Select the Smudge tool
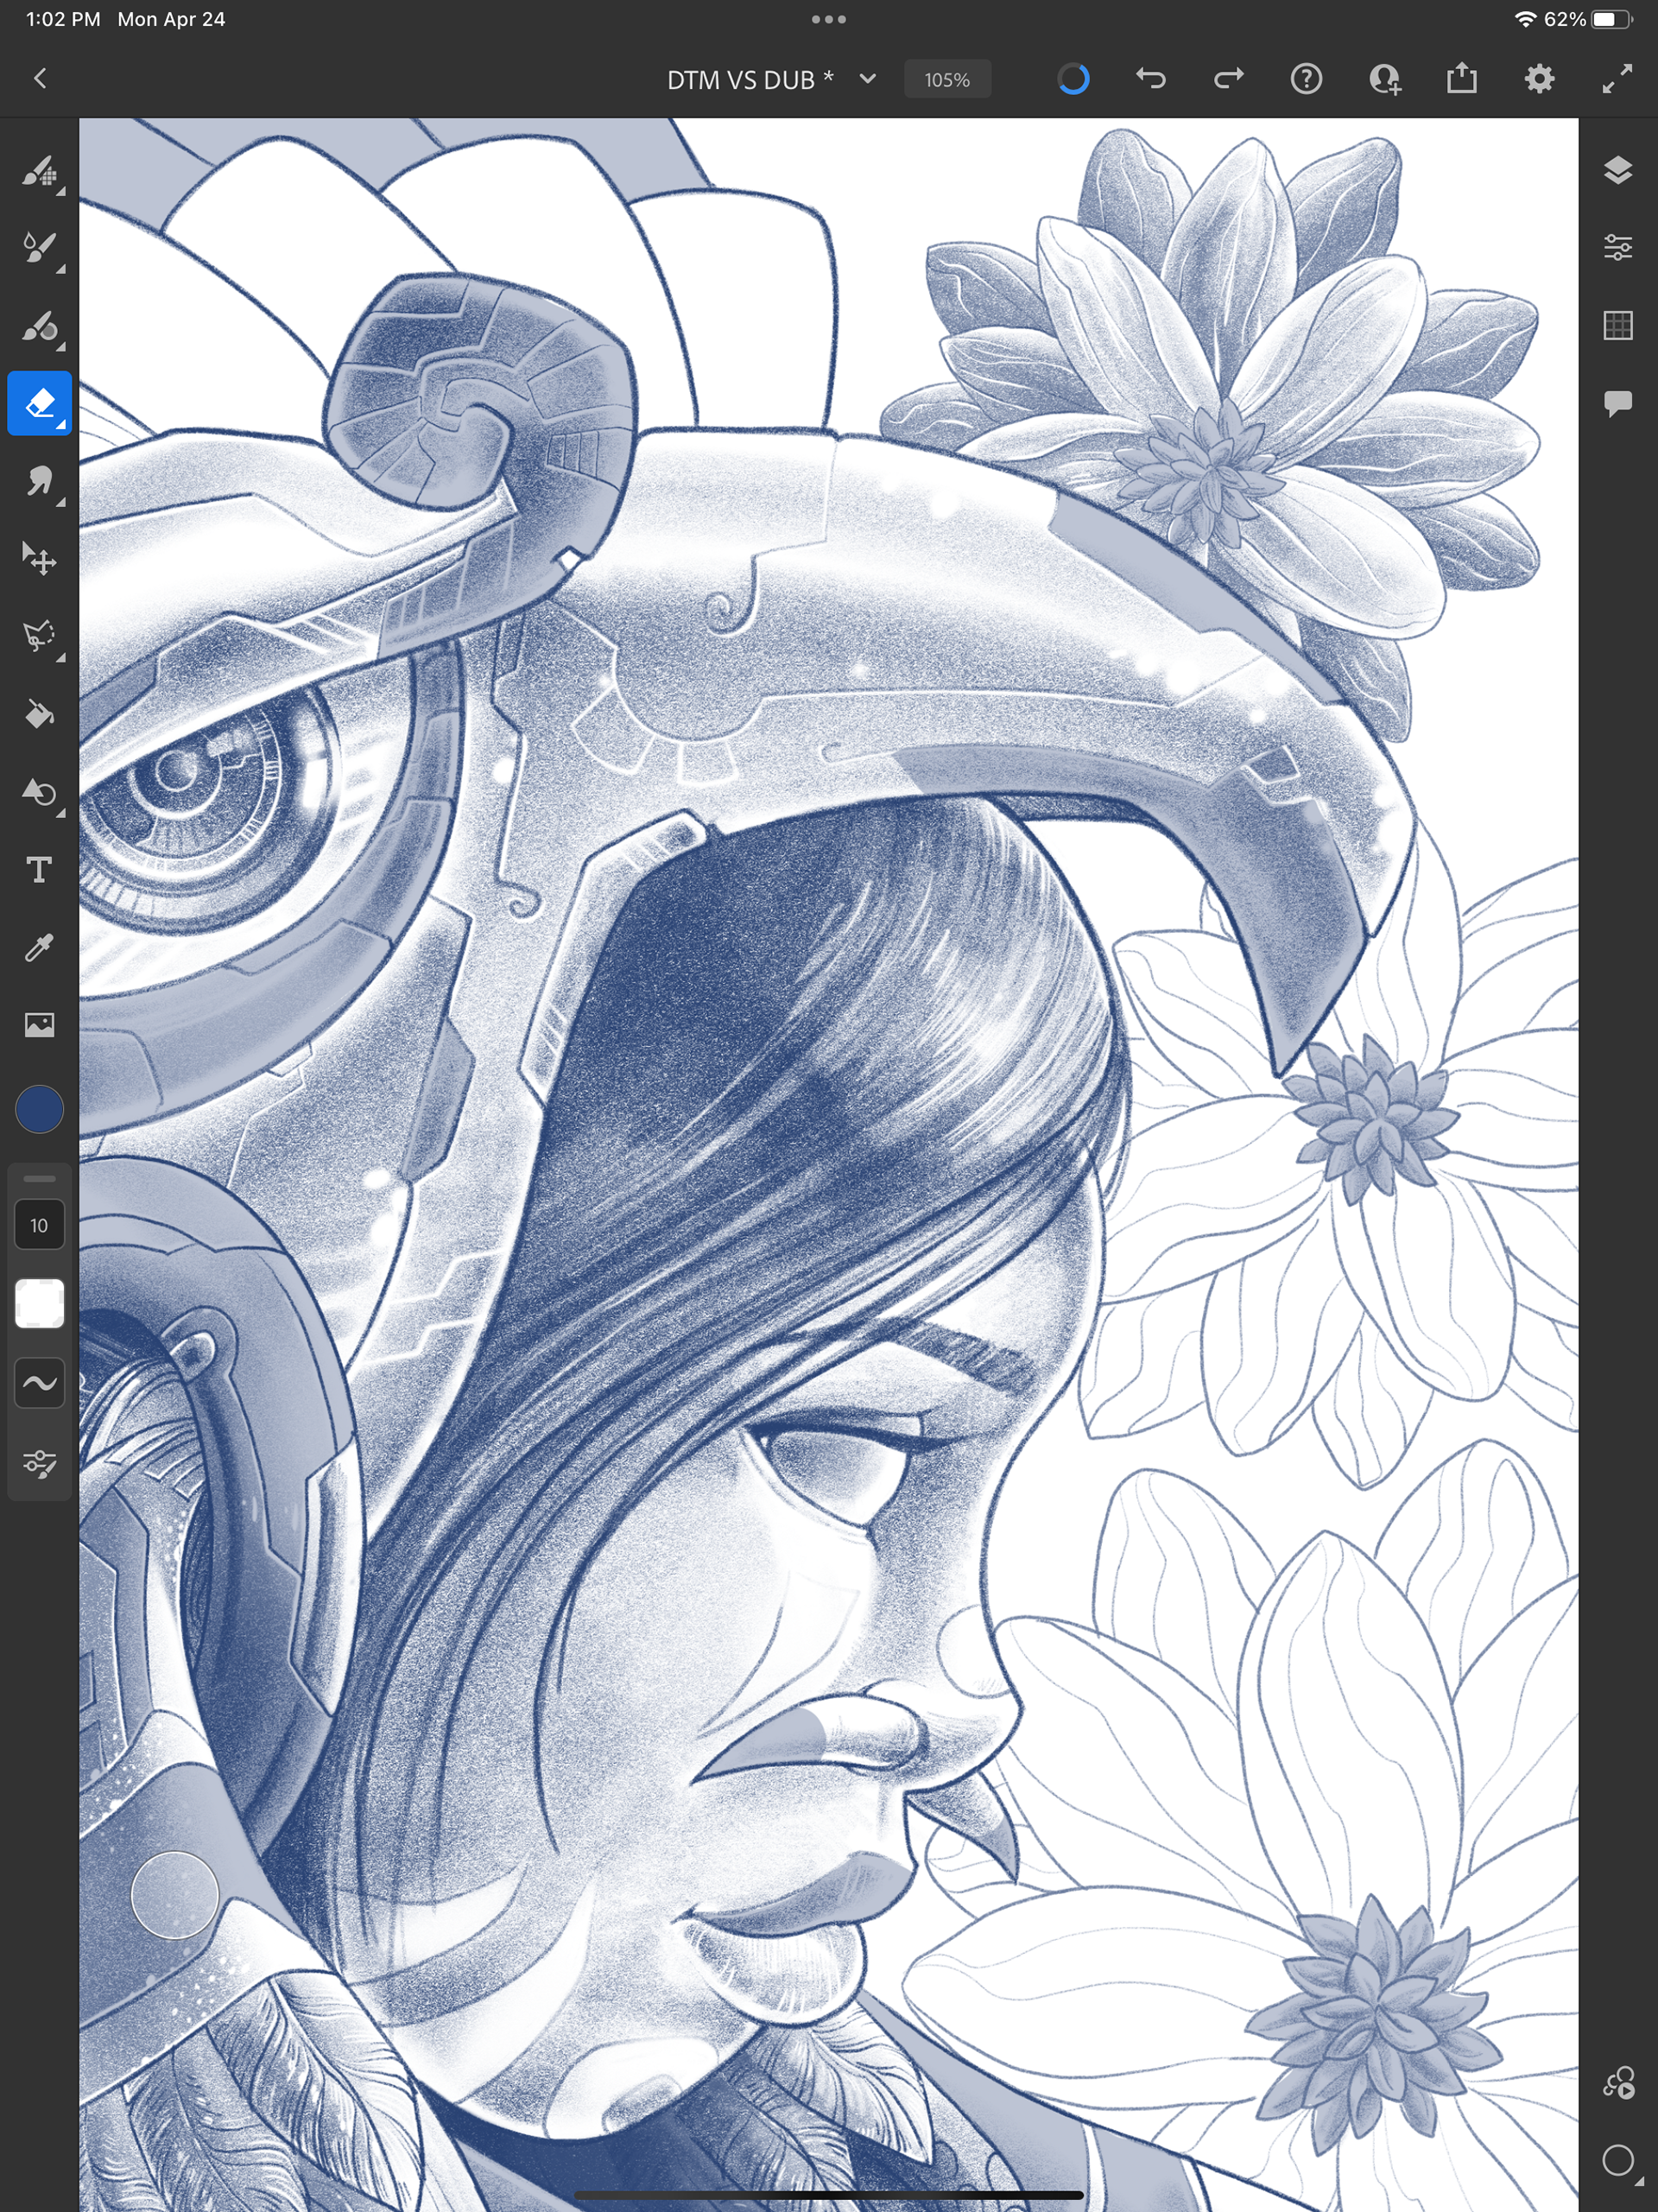This screenshot has height=2212, width=1658. coord(39,481)
